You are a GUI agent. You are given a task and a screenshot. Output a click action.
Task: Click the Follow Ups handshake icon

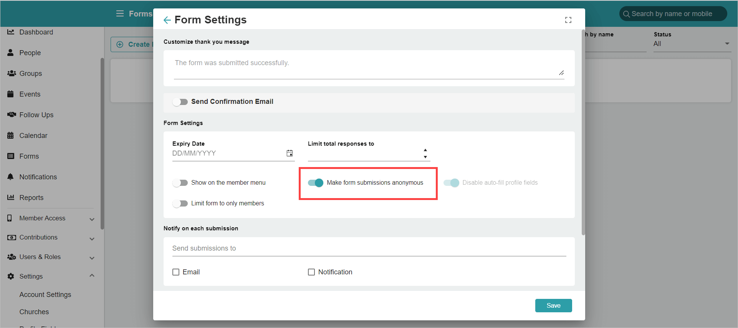point(12,115)
